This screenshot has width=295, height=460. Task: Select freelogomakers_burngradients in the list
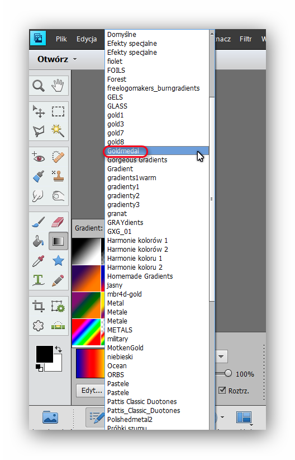[x=157, y=88]
